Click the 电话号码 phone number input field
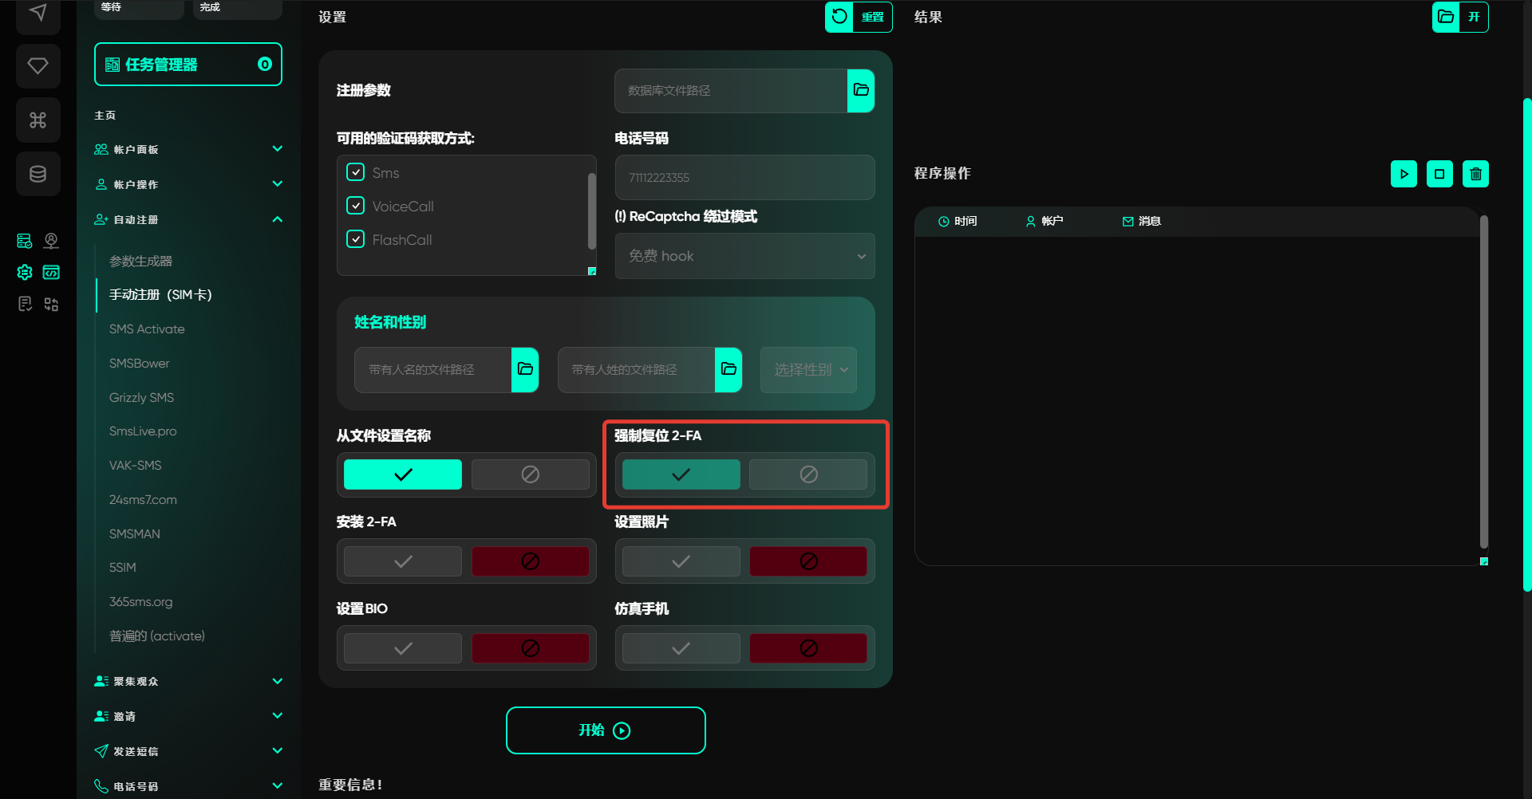Viewport: 1532px width, 799px height. [744, 177]
